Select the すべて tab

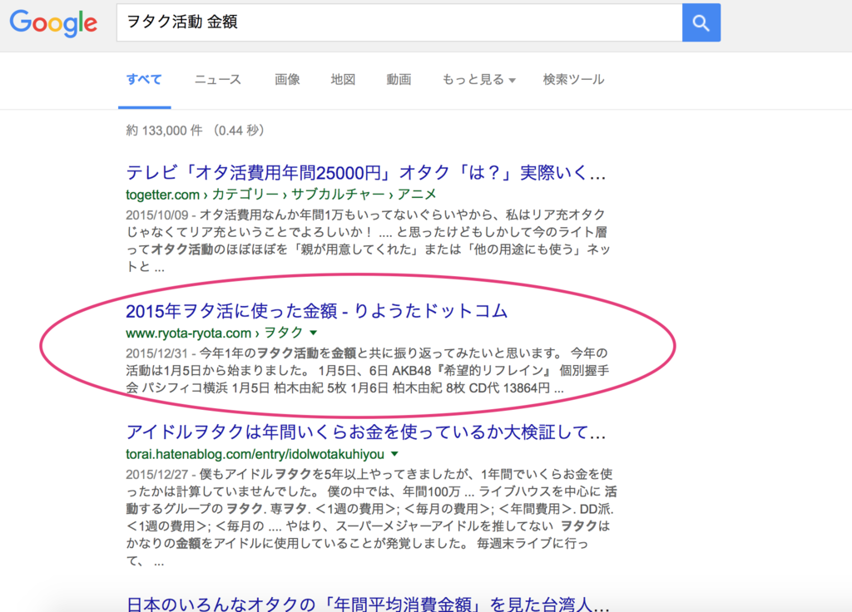point(144,80)
